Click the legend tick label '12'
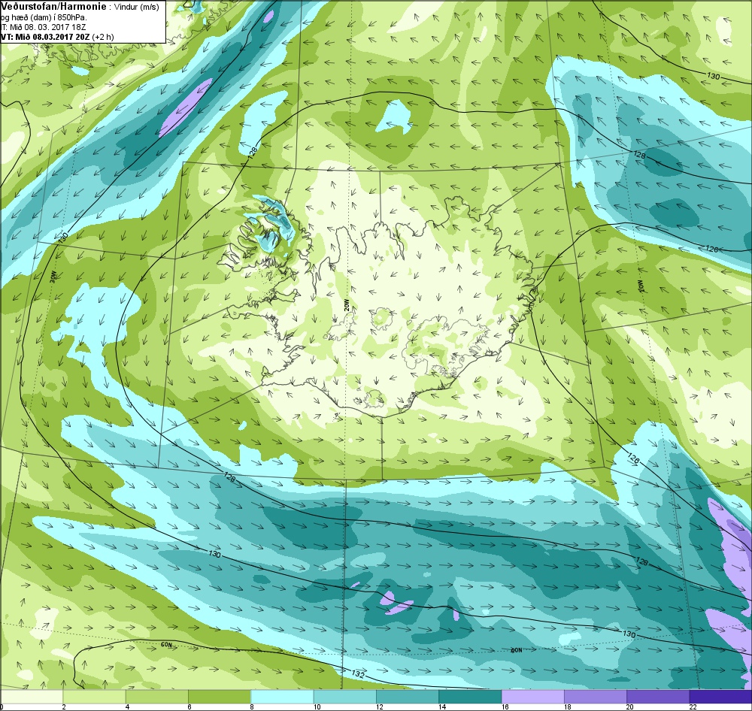The image size is (752, 711). pyautogui.click(x=380, y=706)
